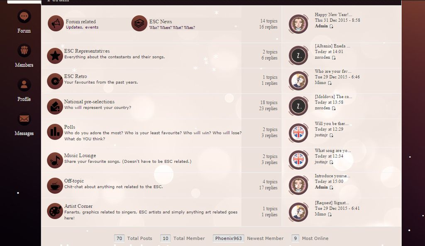Click '17 replies' in Off-topic row
The width and height of the screenshot is (425, 246).
[x=269, y=188]
